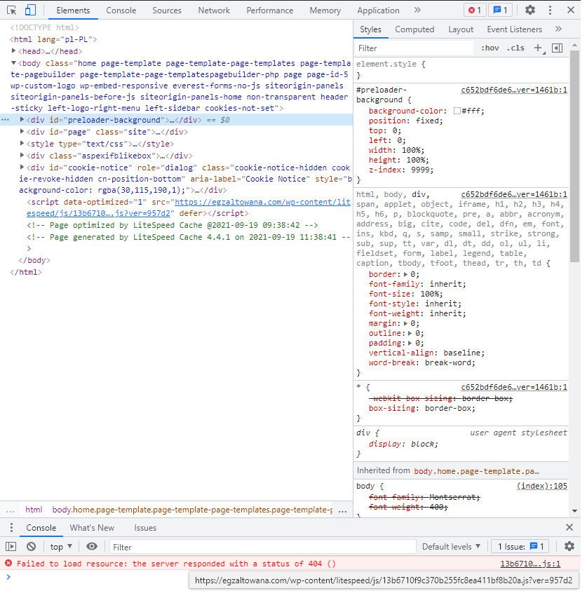Click the inherited body.home.page-template selector link
The height and width of the screenshot is (605, 587).
click(477, 471)
